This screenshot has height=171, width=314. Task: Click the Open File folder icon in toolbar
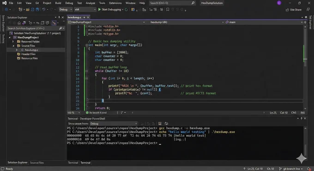[28, 9]
